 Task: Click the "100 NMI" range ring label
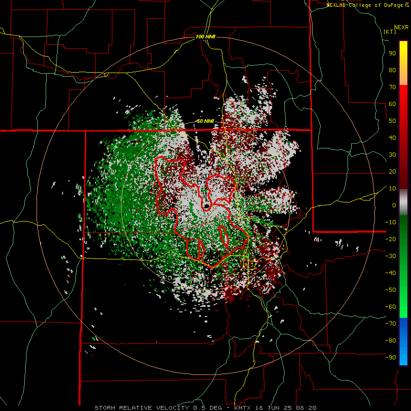(x=205, y=37)
